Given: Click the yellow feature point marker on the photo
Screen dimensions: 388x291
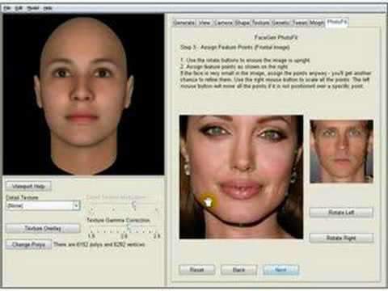Looking at the screenshot, I should pyautogui.click(x=208, y=201).
